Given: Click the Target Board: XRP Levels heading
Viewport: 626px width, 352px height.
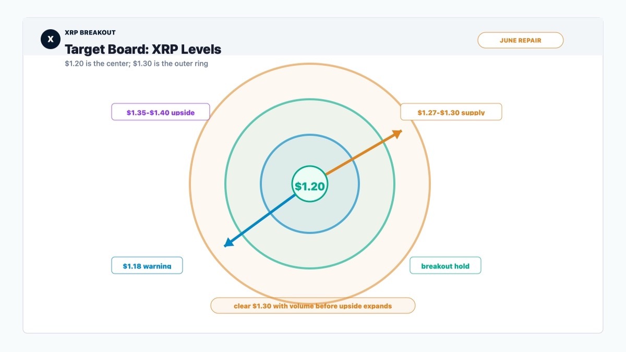Looking at the screenshot, I should pos(143,50).
